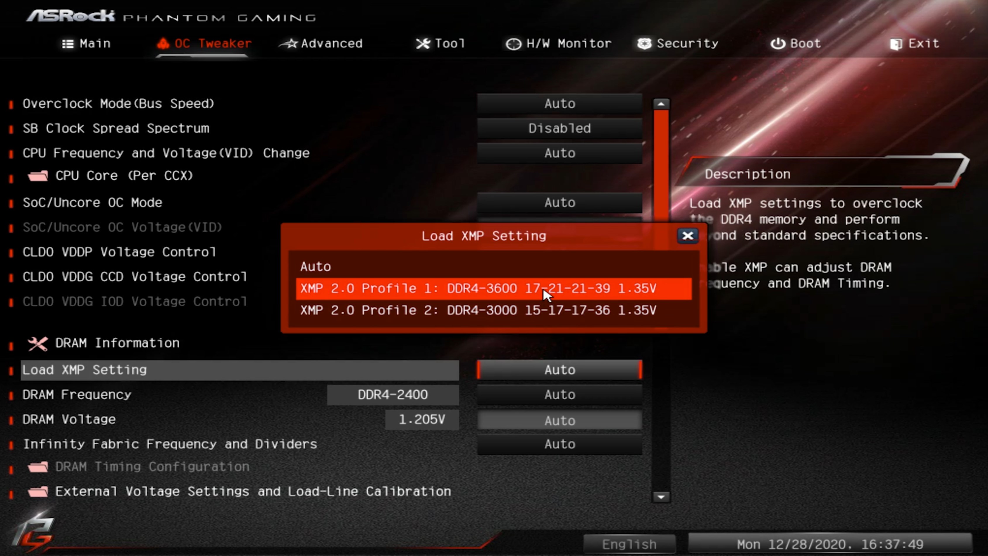Click the H/W Monitor gauge icon
Viewport: 988px width, 556px height.
513,44
